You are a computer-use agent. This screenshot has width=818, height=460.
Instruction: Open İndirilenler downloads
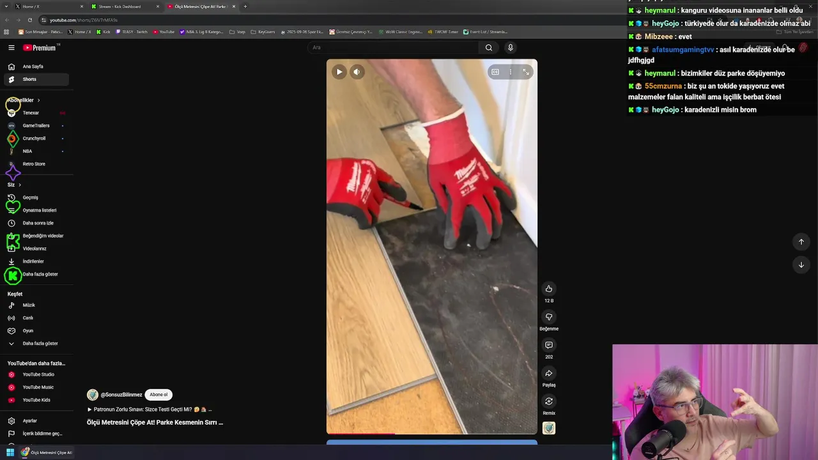coord(36,261)
